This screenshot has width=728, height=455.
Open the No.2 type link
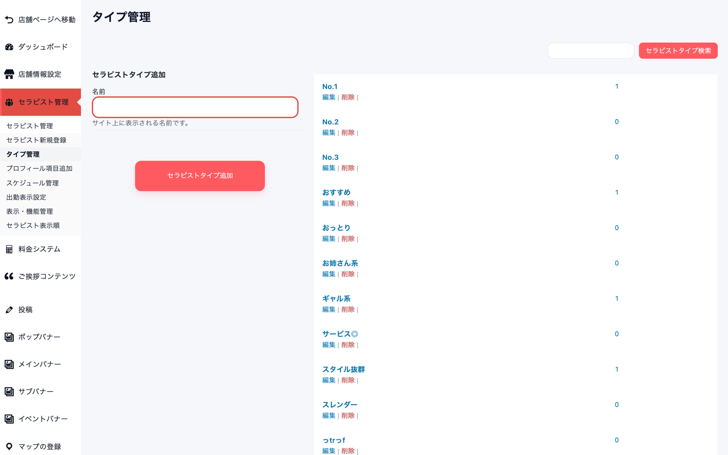(330, 122)
